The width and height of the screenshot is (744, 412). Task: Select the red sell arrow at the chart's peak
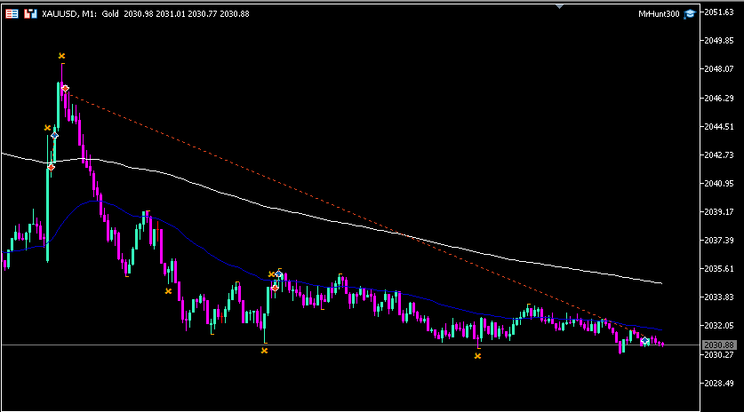pos(66,89)
